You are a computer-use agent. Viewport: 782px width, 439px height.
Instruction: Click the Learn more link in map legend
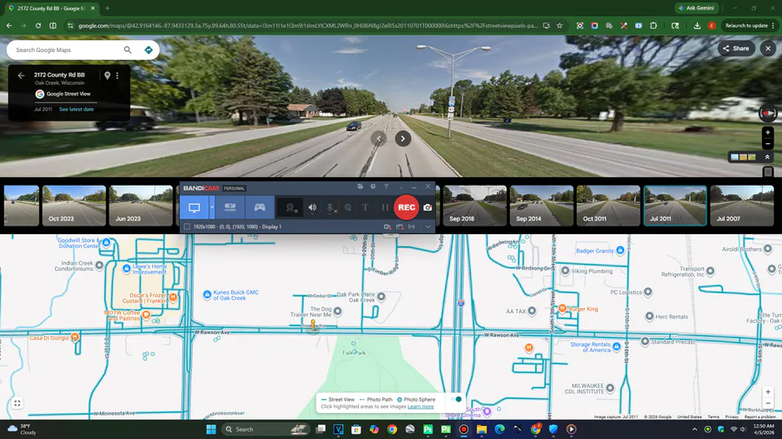point(421,407)
